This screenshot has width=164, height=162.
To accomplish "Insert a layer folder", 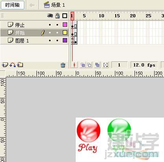I will coord(20,65).
